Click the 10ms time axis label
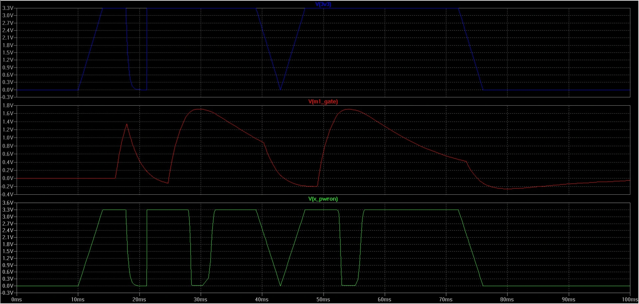 coord(78,299)
